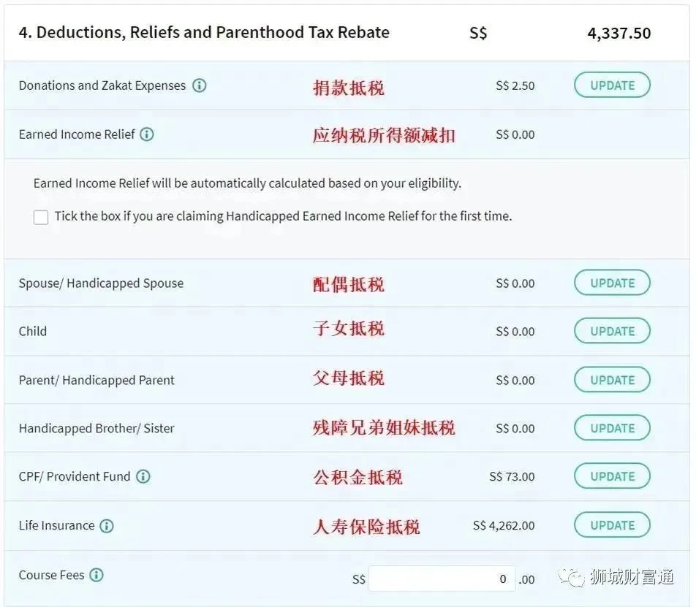Open info icon next to Earned Income Relief
Image resolution: width=696 pixels, height=607 pixels.
(147, 134)
